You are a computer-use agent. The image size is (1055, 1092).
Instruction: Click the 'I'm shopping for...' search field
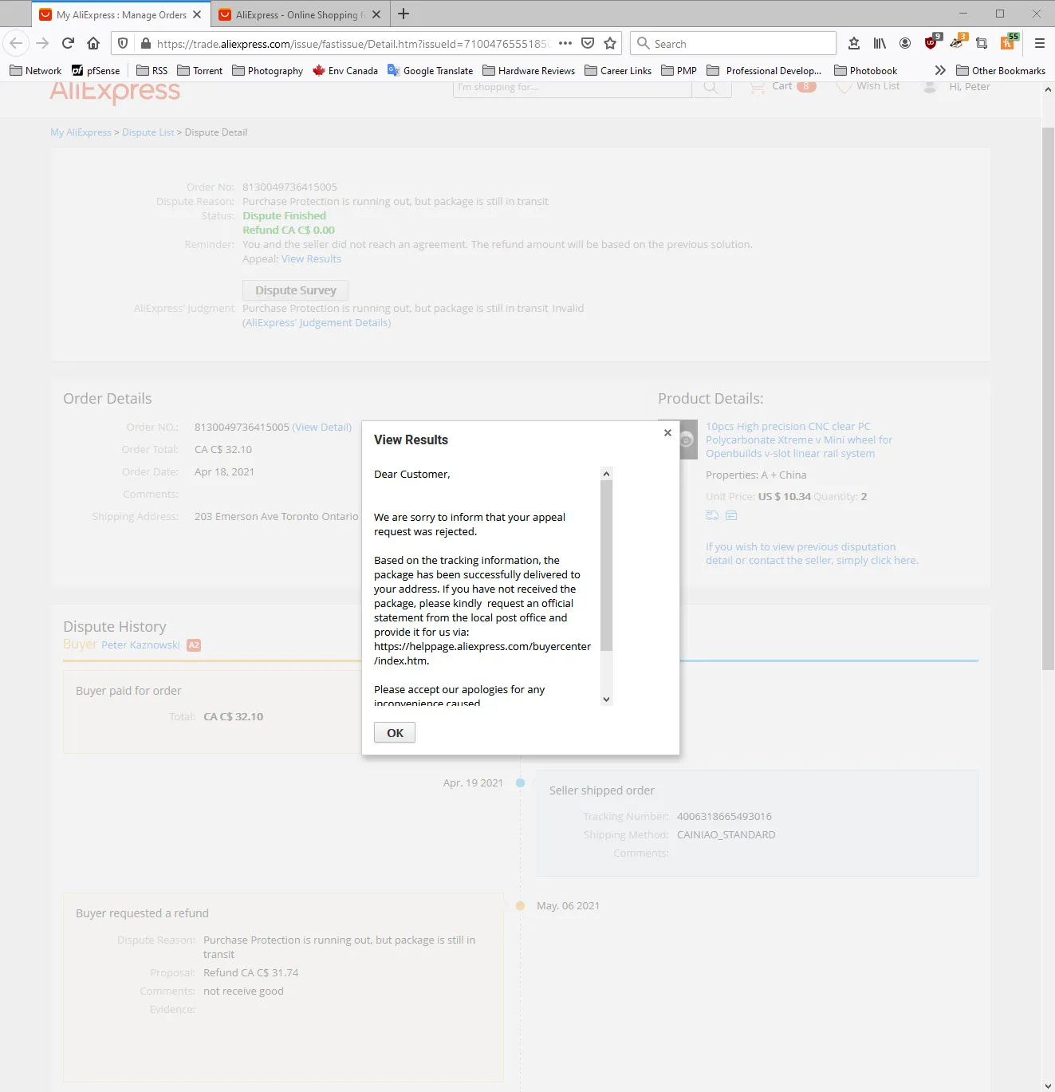(572, 87)
